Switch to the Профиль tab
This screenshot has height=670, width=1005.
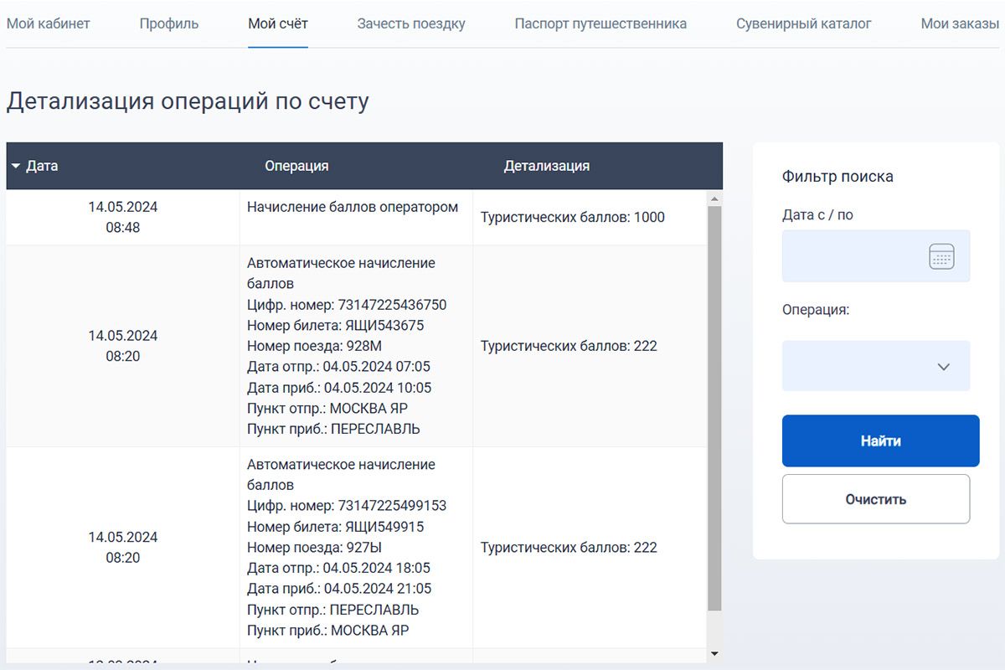(169, 23)
